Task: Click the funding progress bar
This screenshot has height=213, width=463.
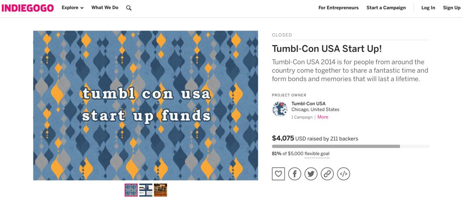Action: (x=351, y=146)
